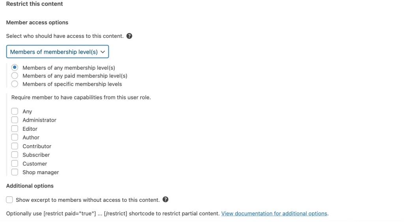Tick the Editor role checkbox

pyautogui.click(x=15, y=128)
